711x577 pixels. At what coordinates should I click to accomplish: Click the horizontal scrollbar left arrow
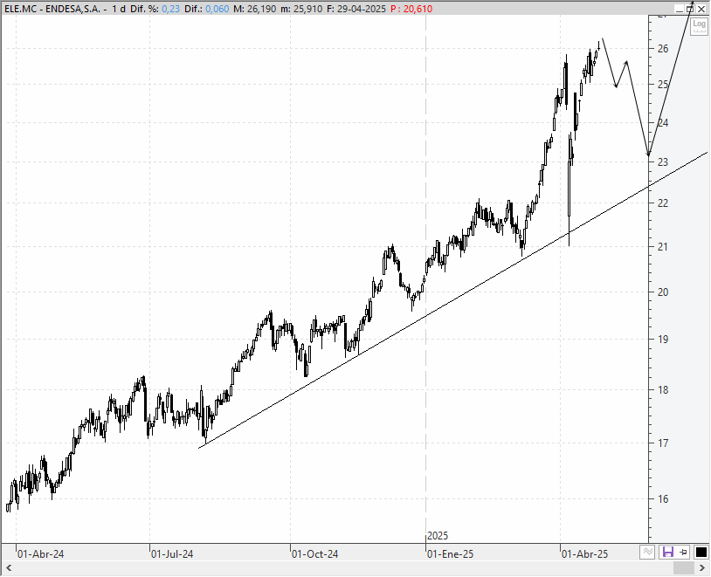tap(8, 568)
